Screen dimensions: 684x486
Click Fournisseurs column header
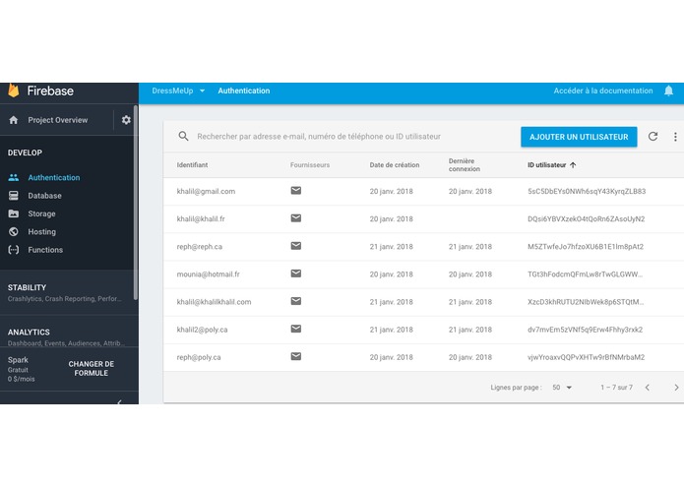pyautogui.click(x=310, y=165)
